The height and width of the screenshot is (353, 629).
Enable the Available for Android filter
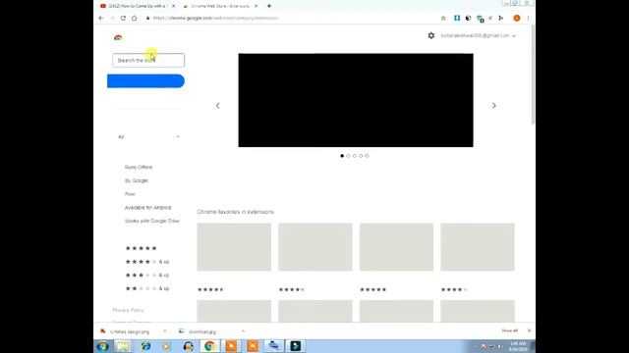[x=147, y=207]
